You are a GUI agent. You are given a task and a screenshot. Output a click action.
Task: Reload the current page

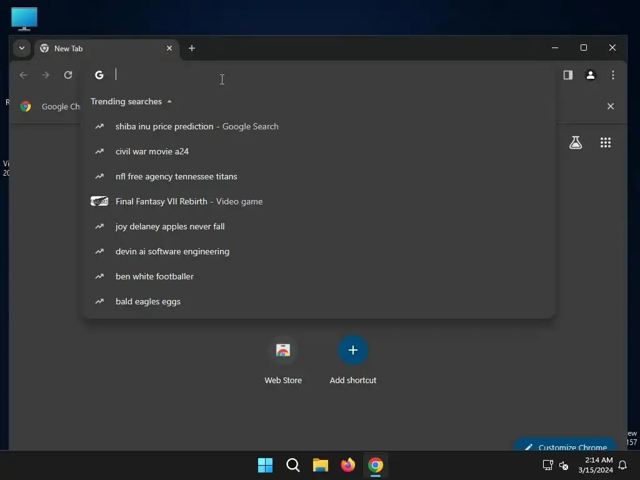tap(68, 75)
